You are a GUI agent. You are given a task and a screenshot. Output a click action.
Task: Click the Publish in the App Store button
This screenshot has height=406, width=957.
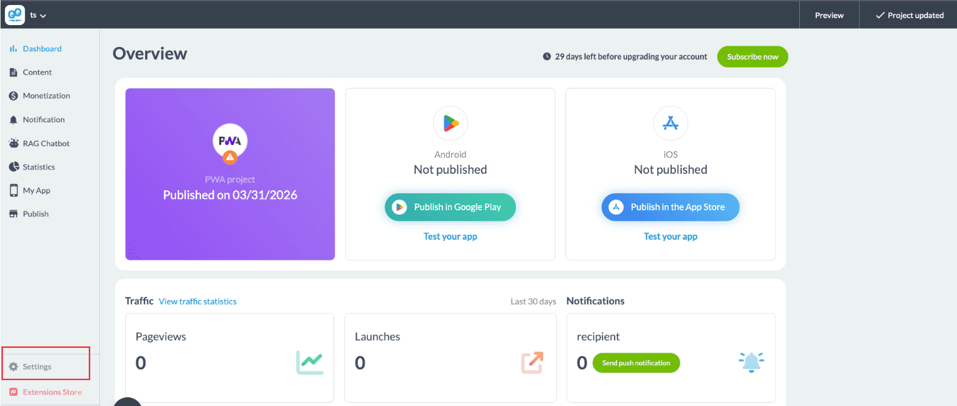pyautogui.click(x=670, y=207)
